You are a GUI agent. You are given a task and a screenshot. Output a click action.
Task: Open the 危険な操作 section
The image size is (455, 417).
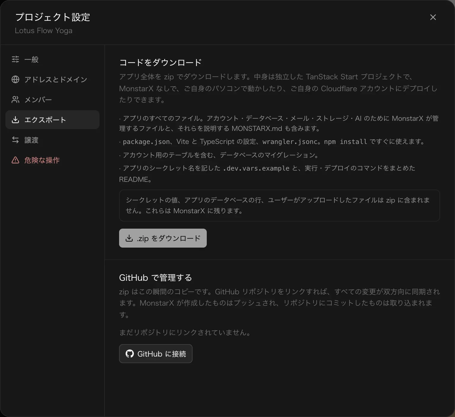[52, 160]
